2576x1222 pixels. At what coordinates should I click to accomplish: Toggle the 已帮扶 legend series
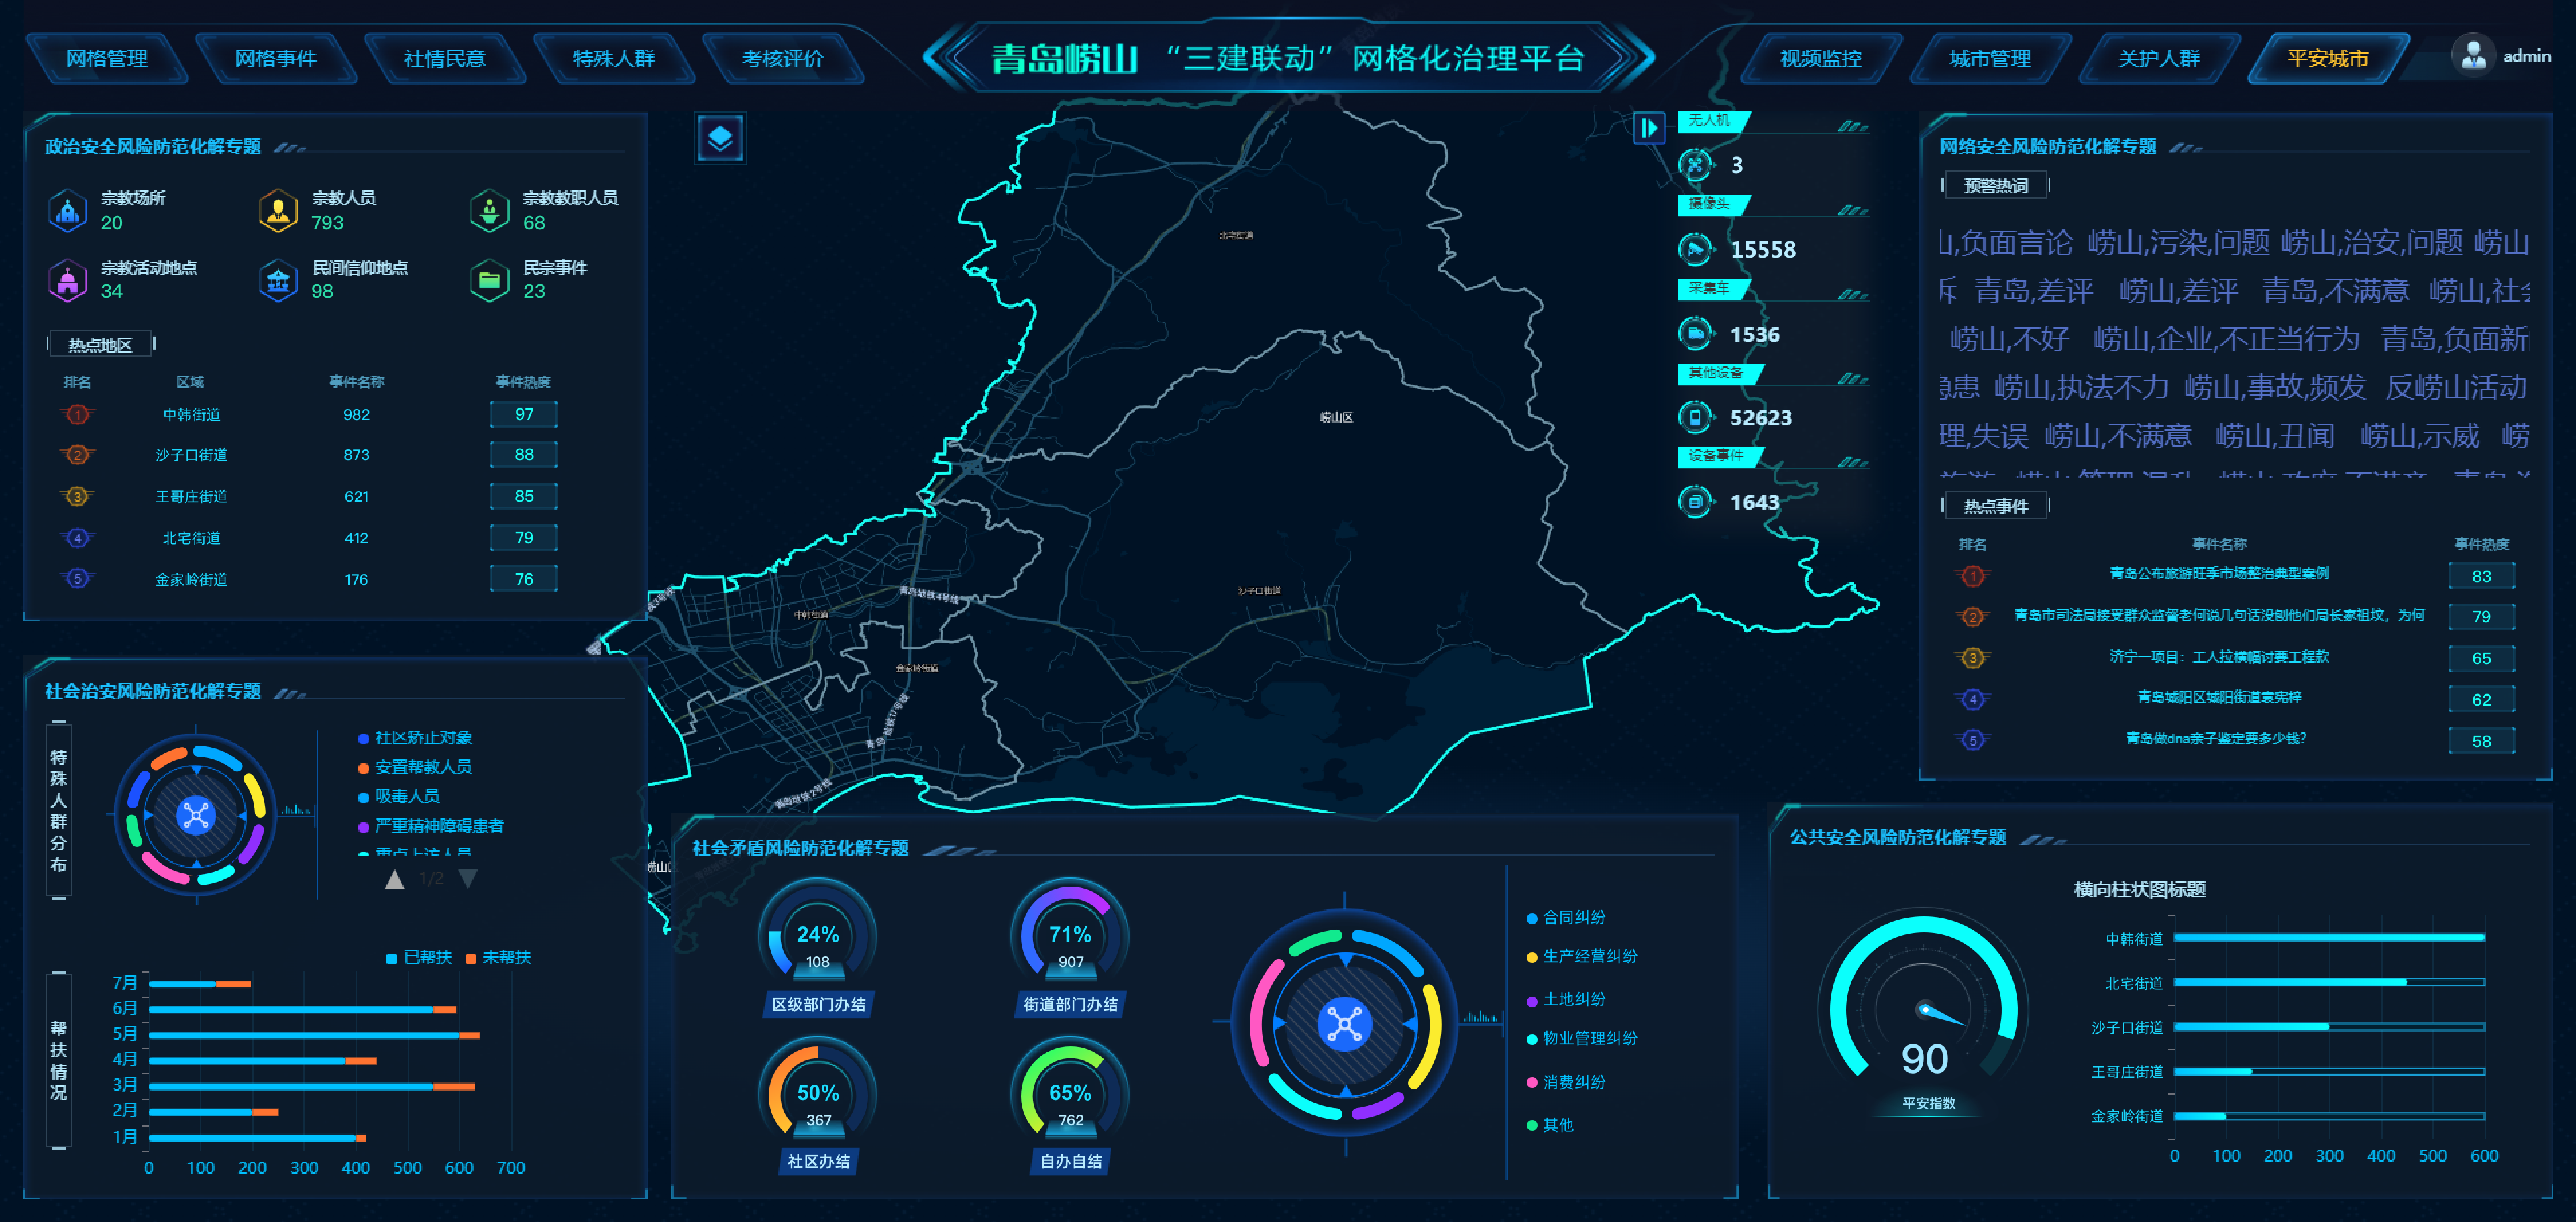click(419, 958)
